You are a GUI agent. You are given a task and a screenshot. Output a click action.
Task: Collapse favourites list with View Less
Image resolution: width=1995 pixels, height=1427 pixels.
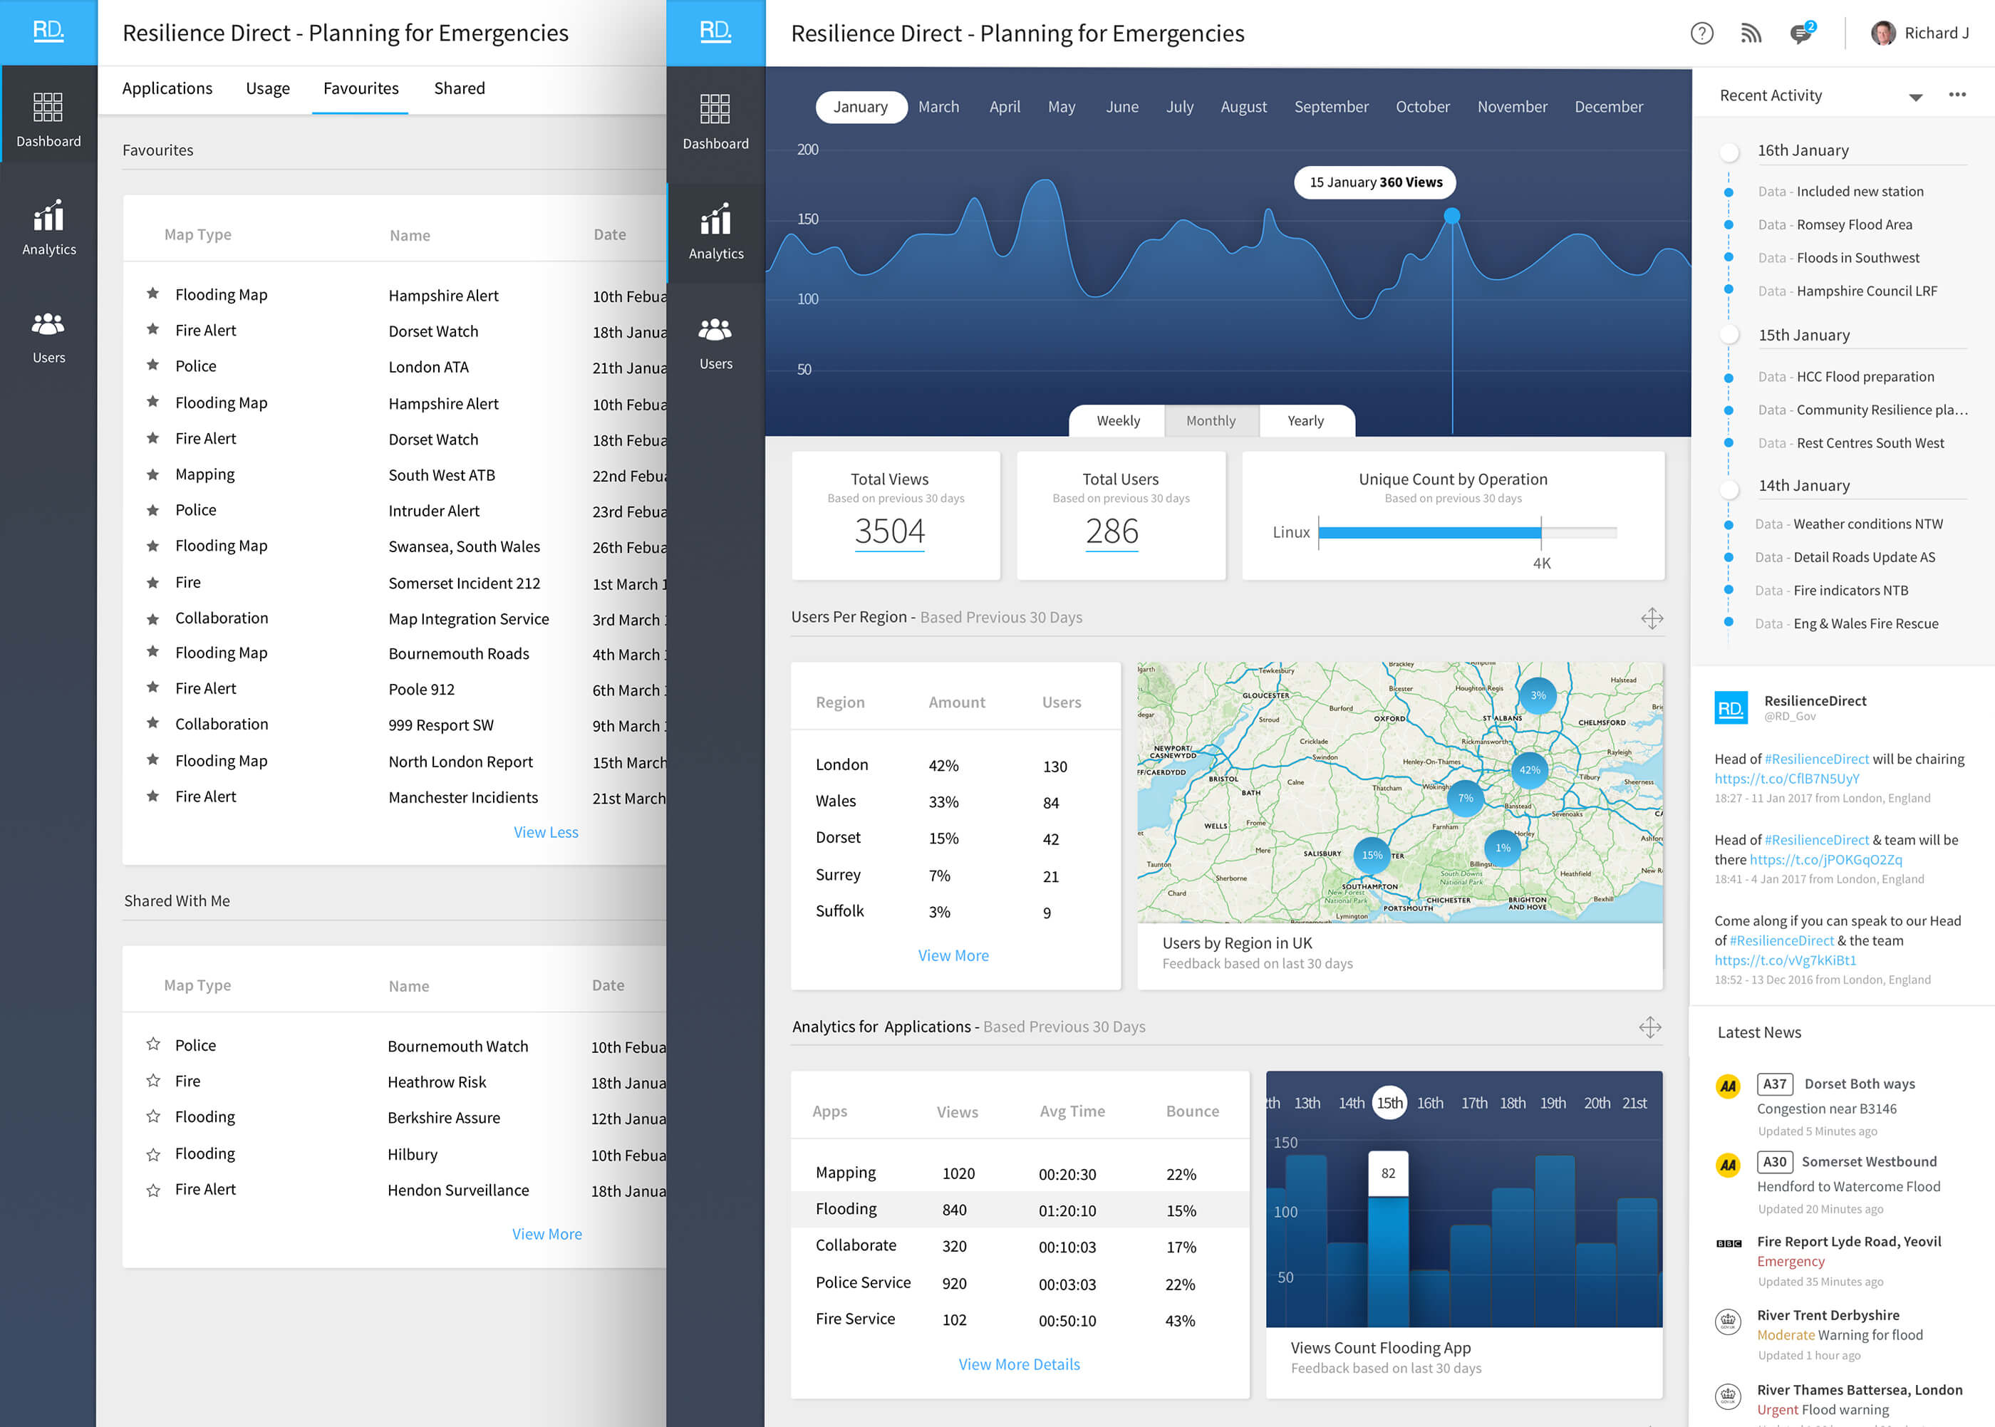coord(546,832)
